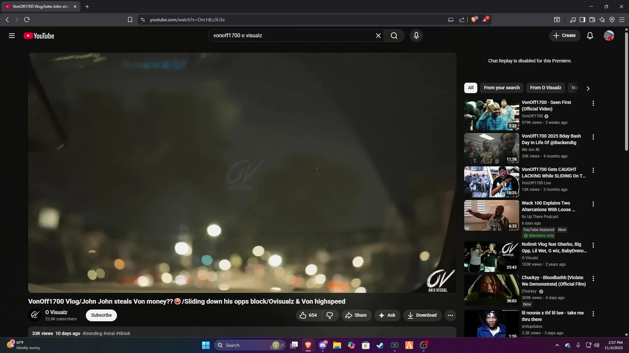Open options for Gets CAUGHT LACKING video
Viewport: 629px width, 353px height.
point(593,170)
